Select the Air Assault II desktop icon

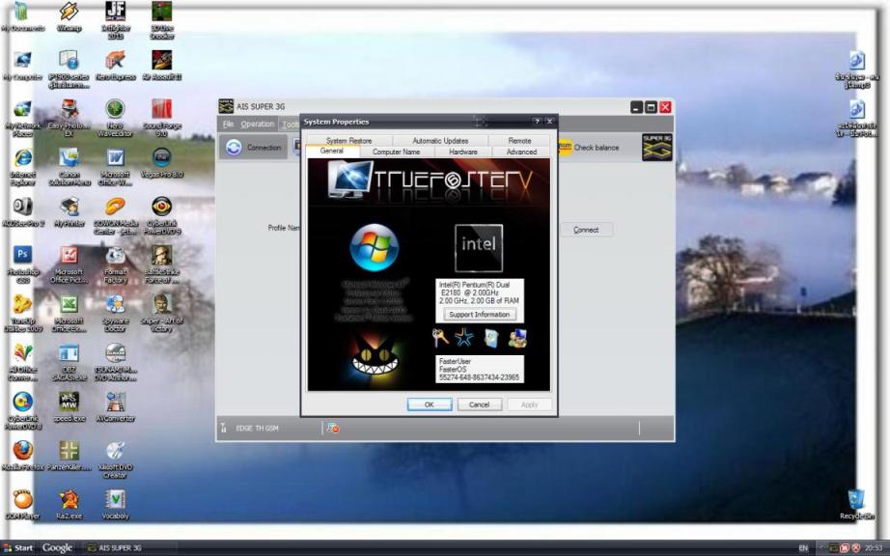(162, 66)
